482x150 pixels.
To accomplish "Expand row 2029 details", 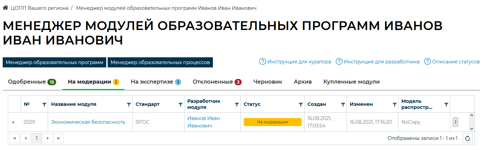I will (14, 122).
